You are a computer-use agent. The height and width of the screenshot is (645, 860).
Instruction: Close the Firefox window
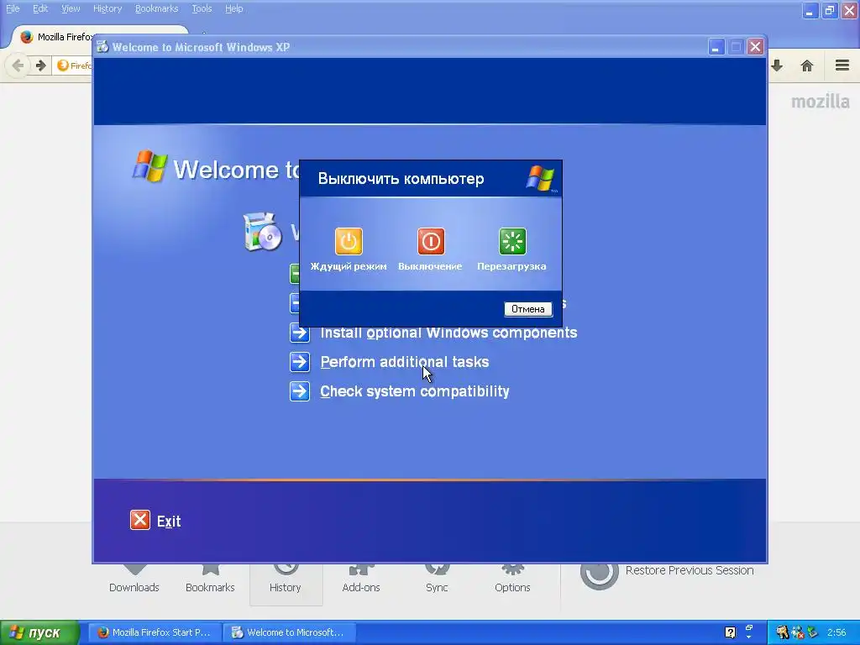click(x=849, y=10)
